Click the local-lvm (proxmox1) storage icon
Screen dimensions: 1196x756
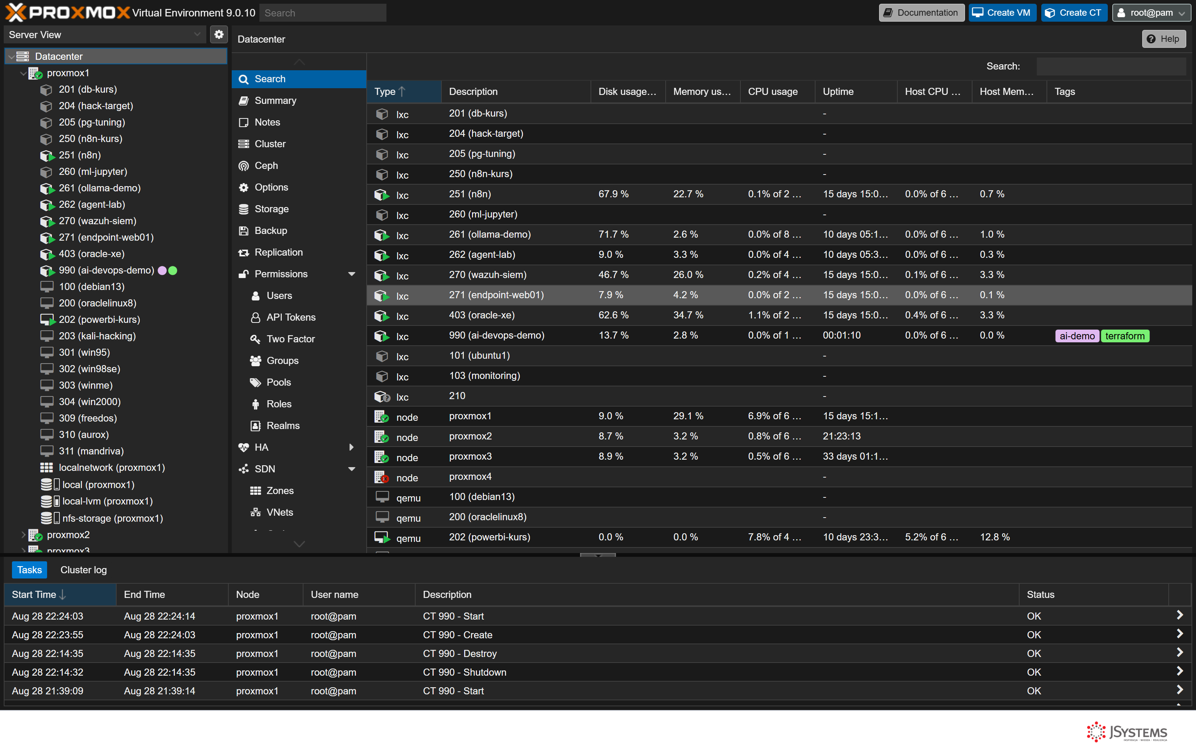50,501
